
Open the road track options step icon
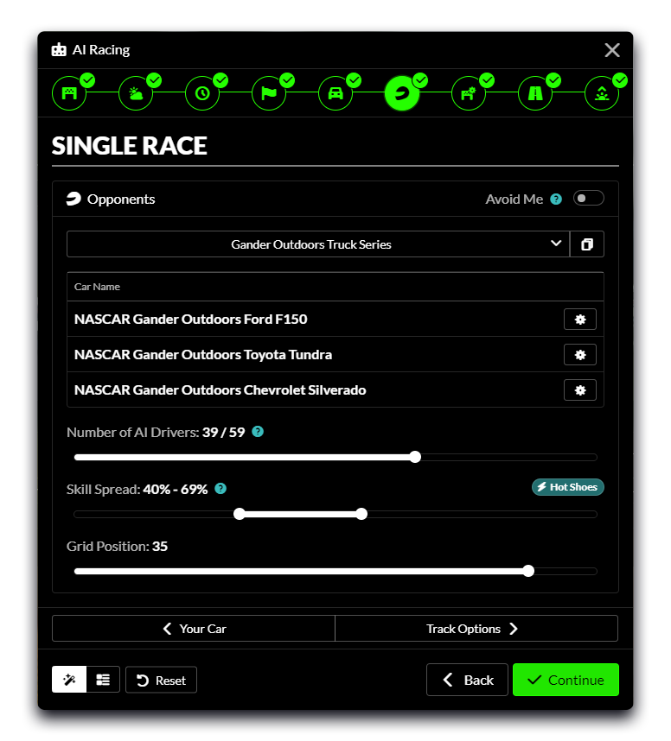[535, 93]
